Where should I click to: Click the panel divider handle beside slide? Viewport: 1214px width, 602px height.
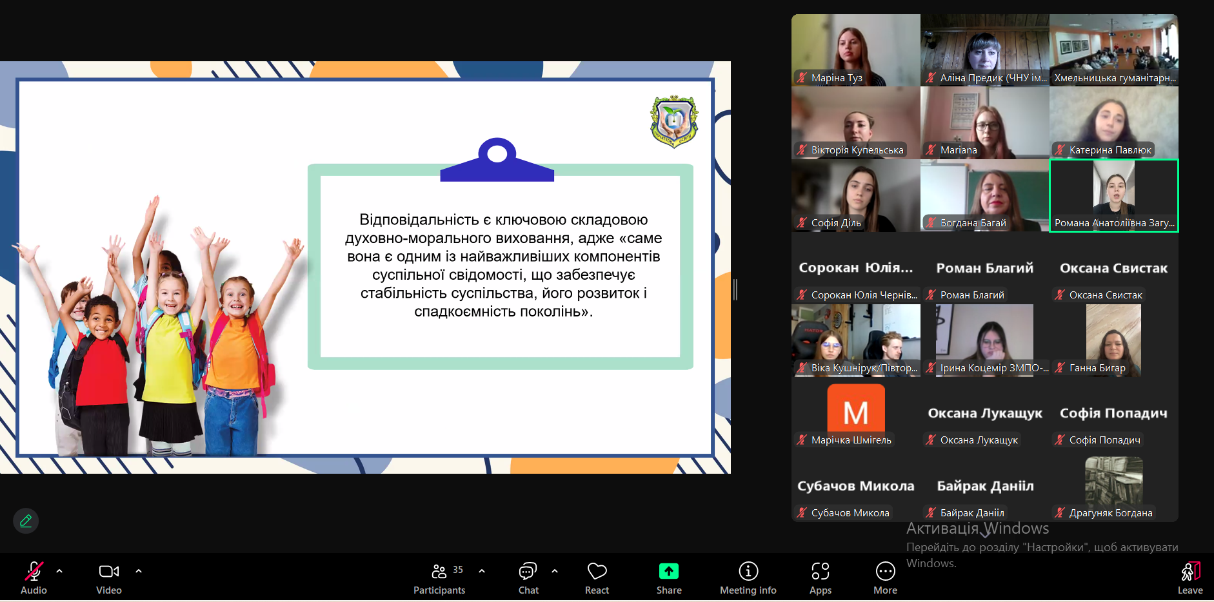click(x=735, y=289)
